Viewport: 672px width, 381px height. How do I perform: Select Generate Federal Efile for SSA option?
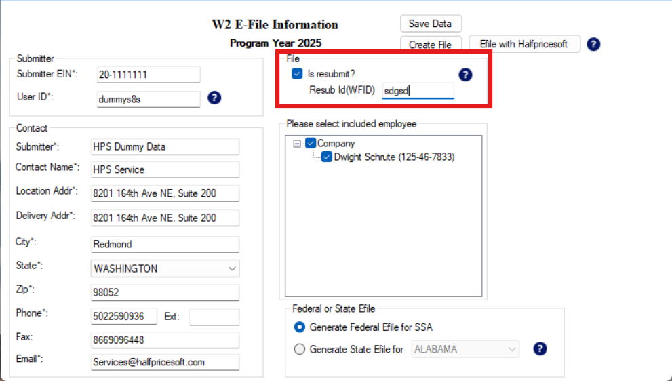[299, 327]
